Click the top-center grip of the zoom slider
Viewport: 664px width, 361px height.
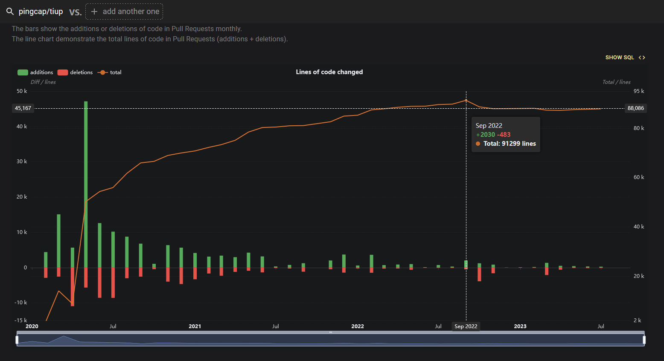tap(331, 332)
